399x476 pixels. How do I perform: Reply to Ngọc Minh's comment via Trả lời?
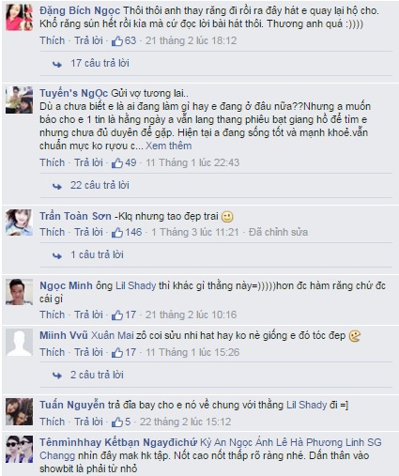88,315
